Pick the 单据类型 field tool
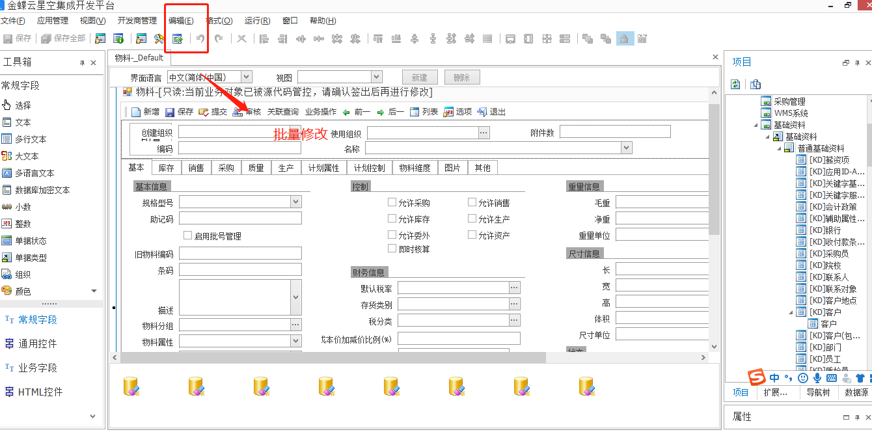The height and width of the screenshot is (432, 872). [24, 258]
